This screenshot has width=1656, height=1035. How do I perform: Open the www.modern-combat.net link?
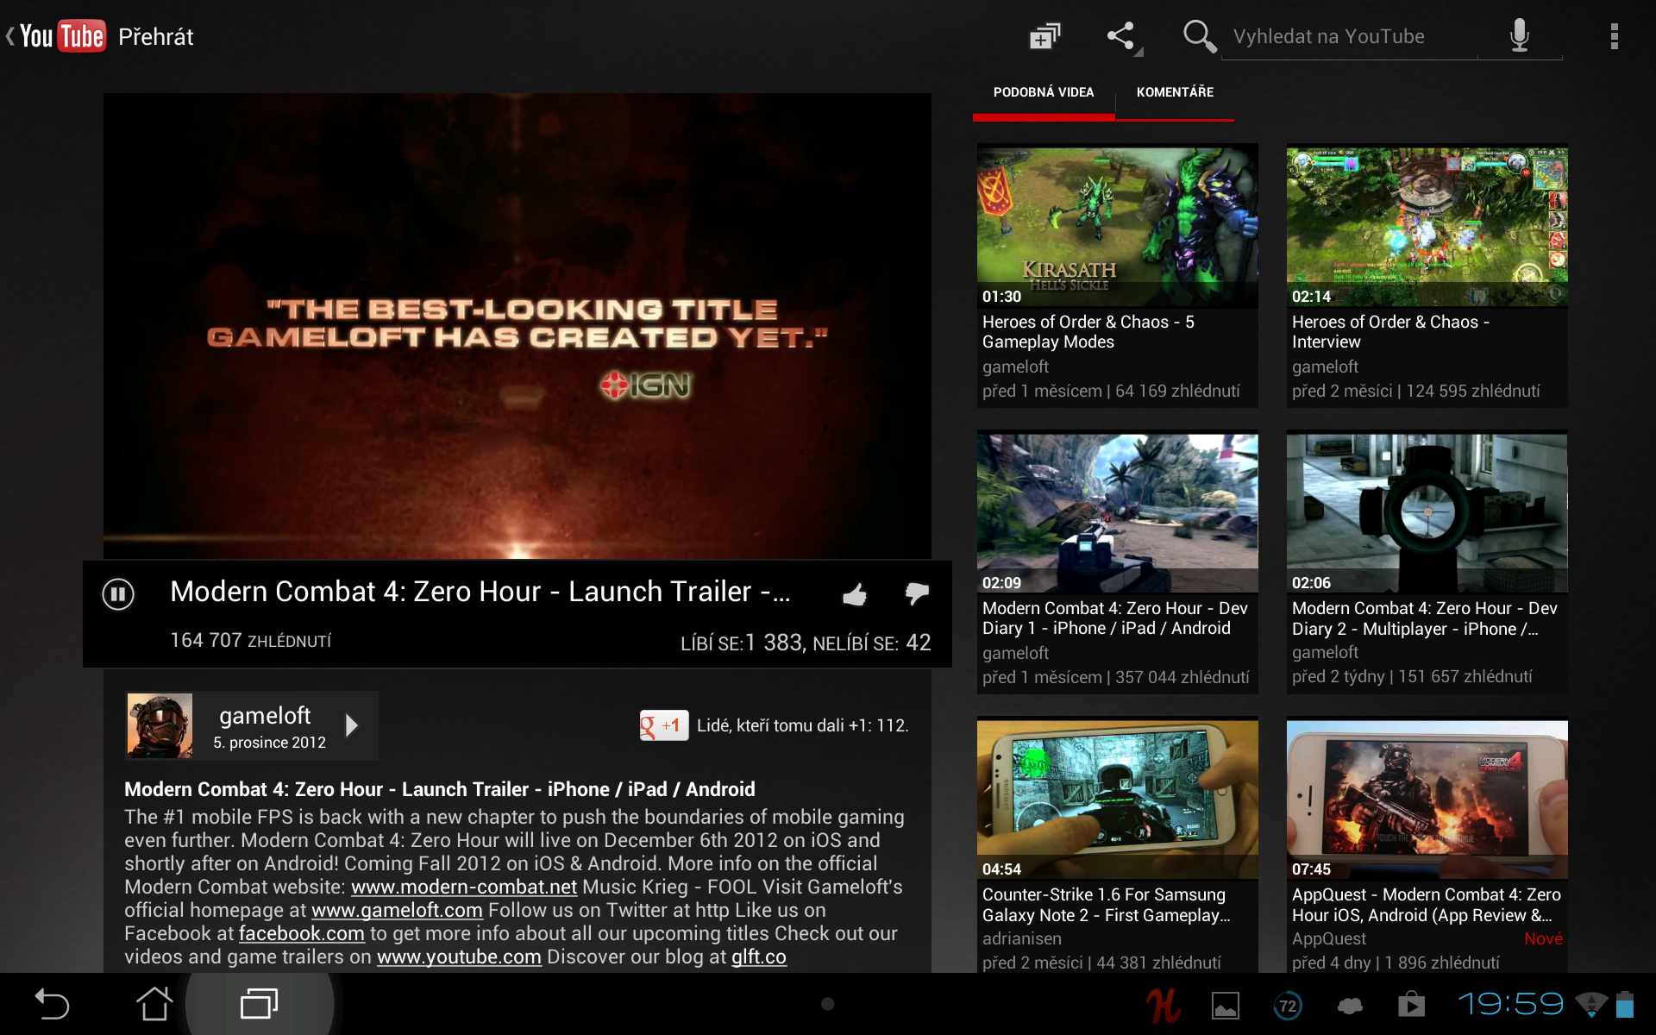tap(464, 887)
